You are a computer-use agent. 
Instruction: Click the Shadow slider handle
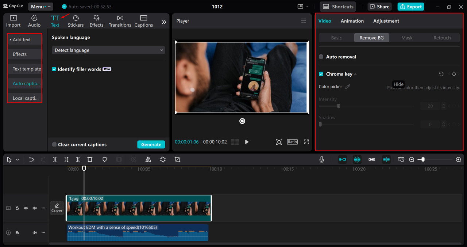[x=320, y=124]
